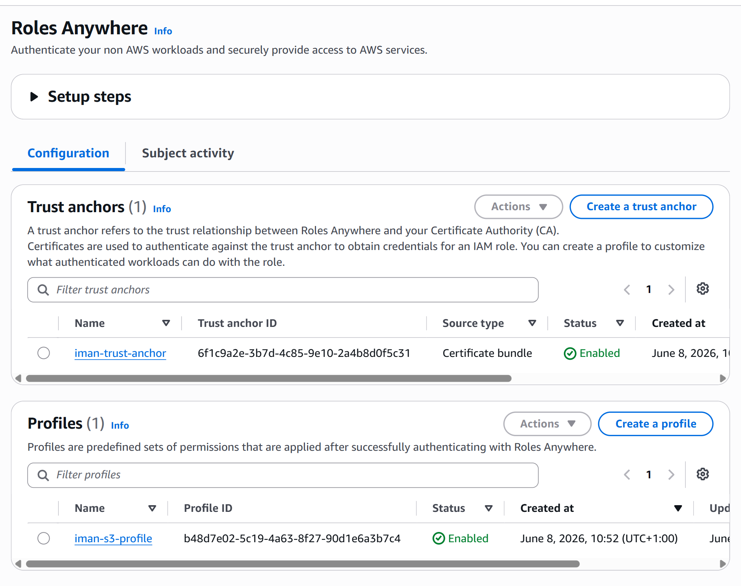This screenshot has height=586, width=741.
Task: Switch to the Configuration tab
Action: point(68,153)
